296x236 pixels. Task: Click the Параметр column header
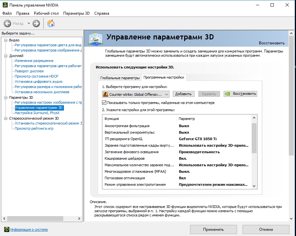pyautogui.click(x=214, y=119)
